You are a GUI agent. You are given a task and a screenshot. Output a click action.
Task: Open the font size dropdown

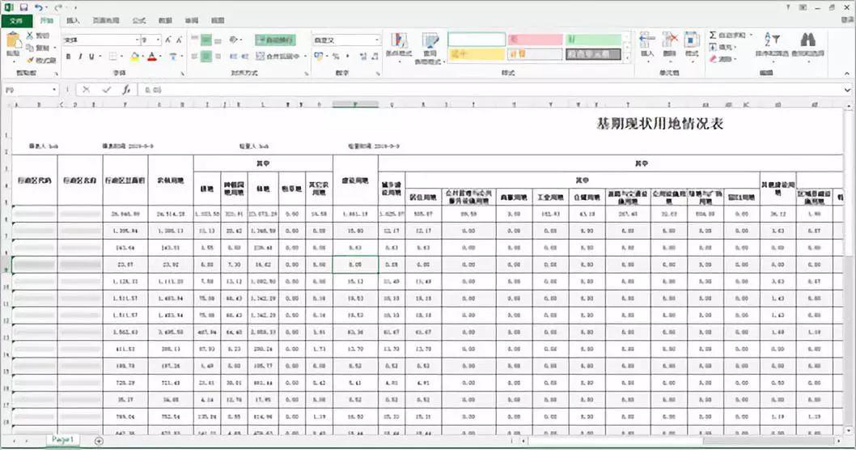159,40
